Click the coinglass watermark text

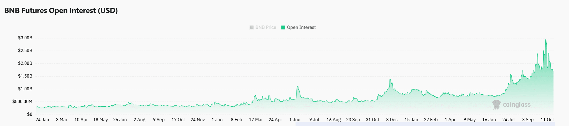point(516,105)
